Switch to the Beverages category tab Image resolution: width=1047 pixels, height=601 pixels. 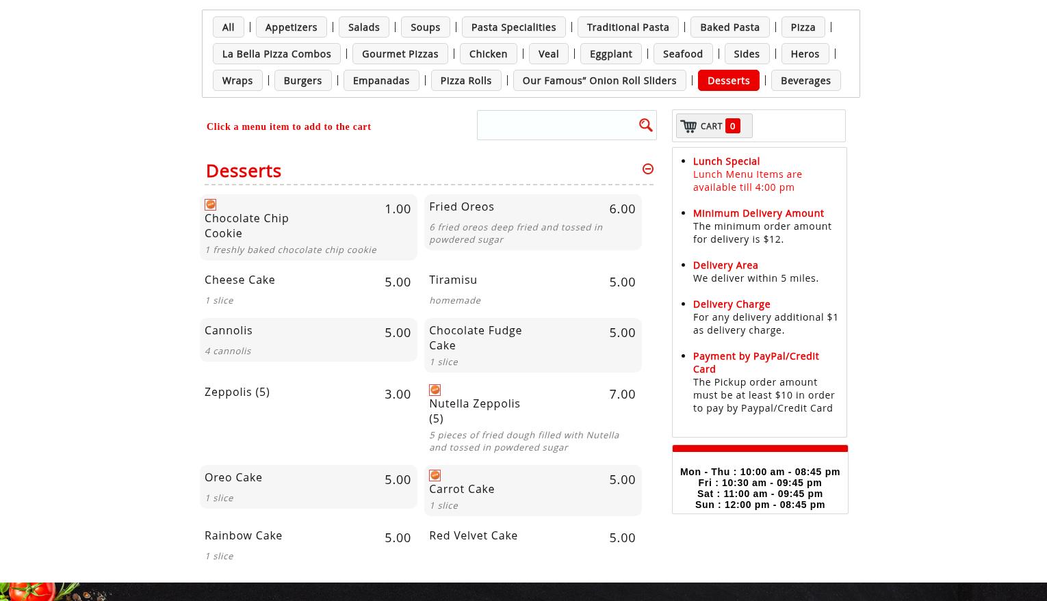[805, 81]
